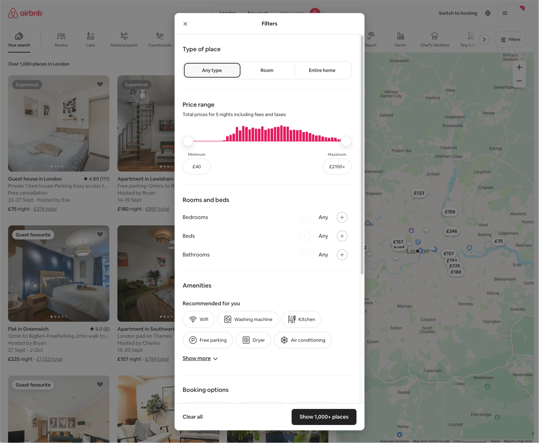This screenshot has height=443, width=539.
Task: Toggle the Dryer amenity chip
Action: click(253, 340)
